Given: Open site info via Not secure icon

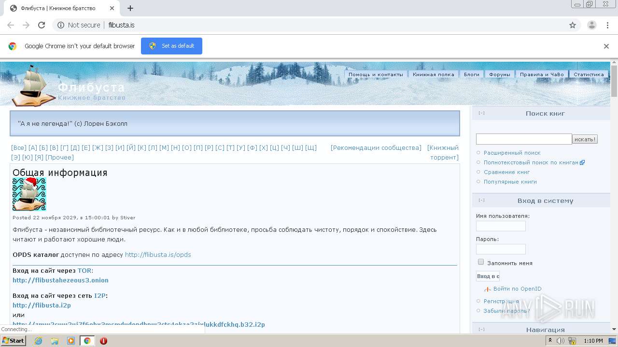Looking at the screenshot, I should (x=61, y=25).
